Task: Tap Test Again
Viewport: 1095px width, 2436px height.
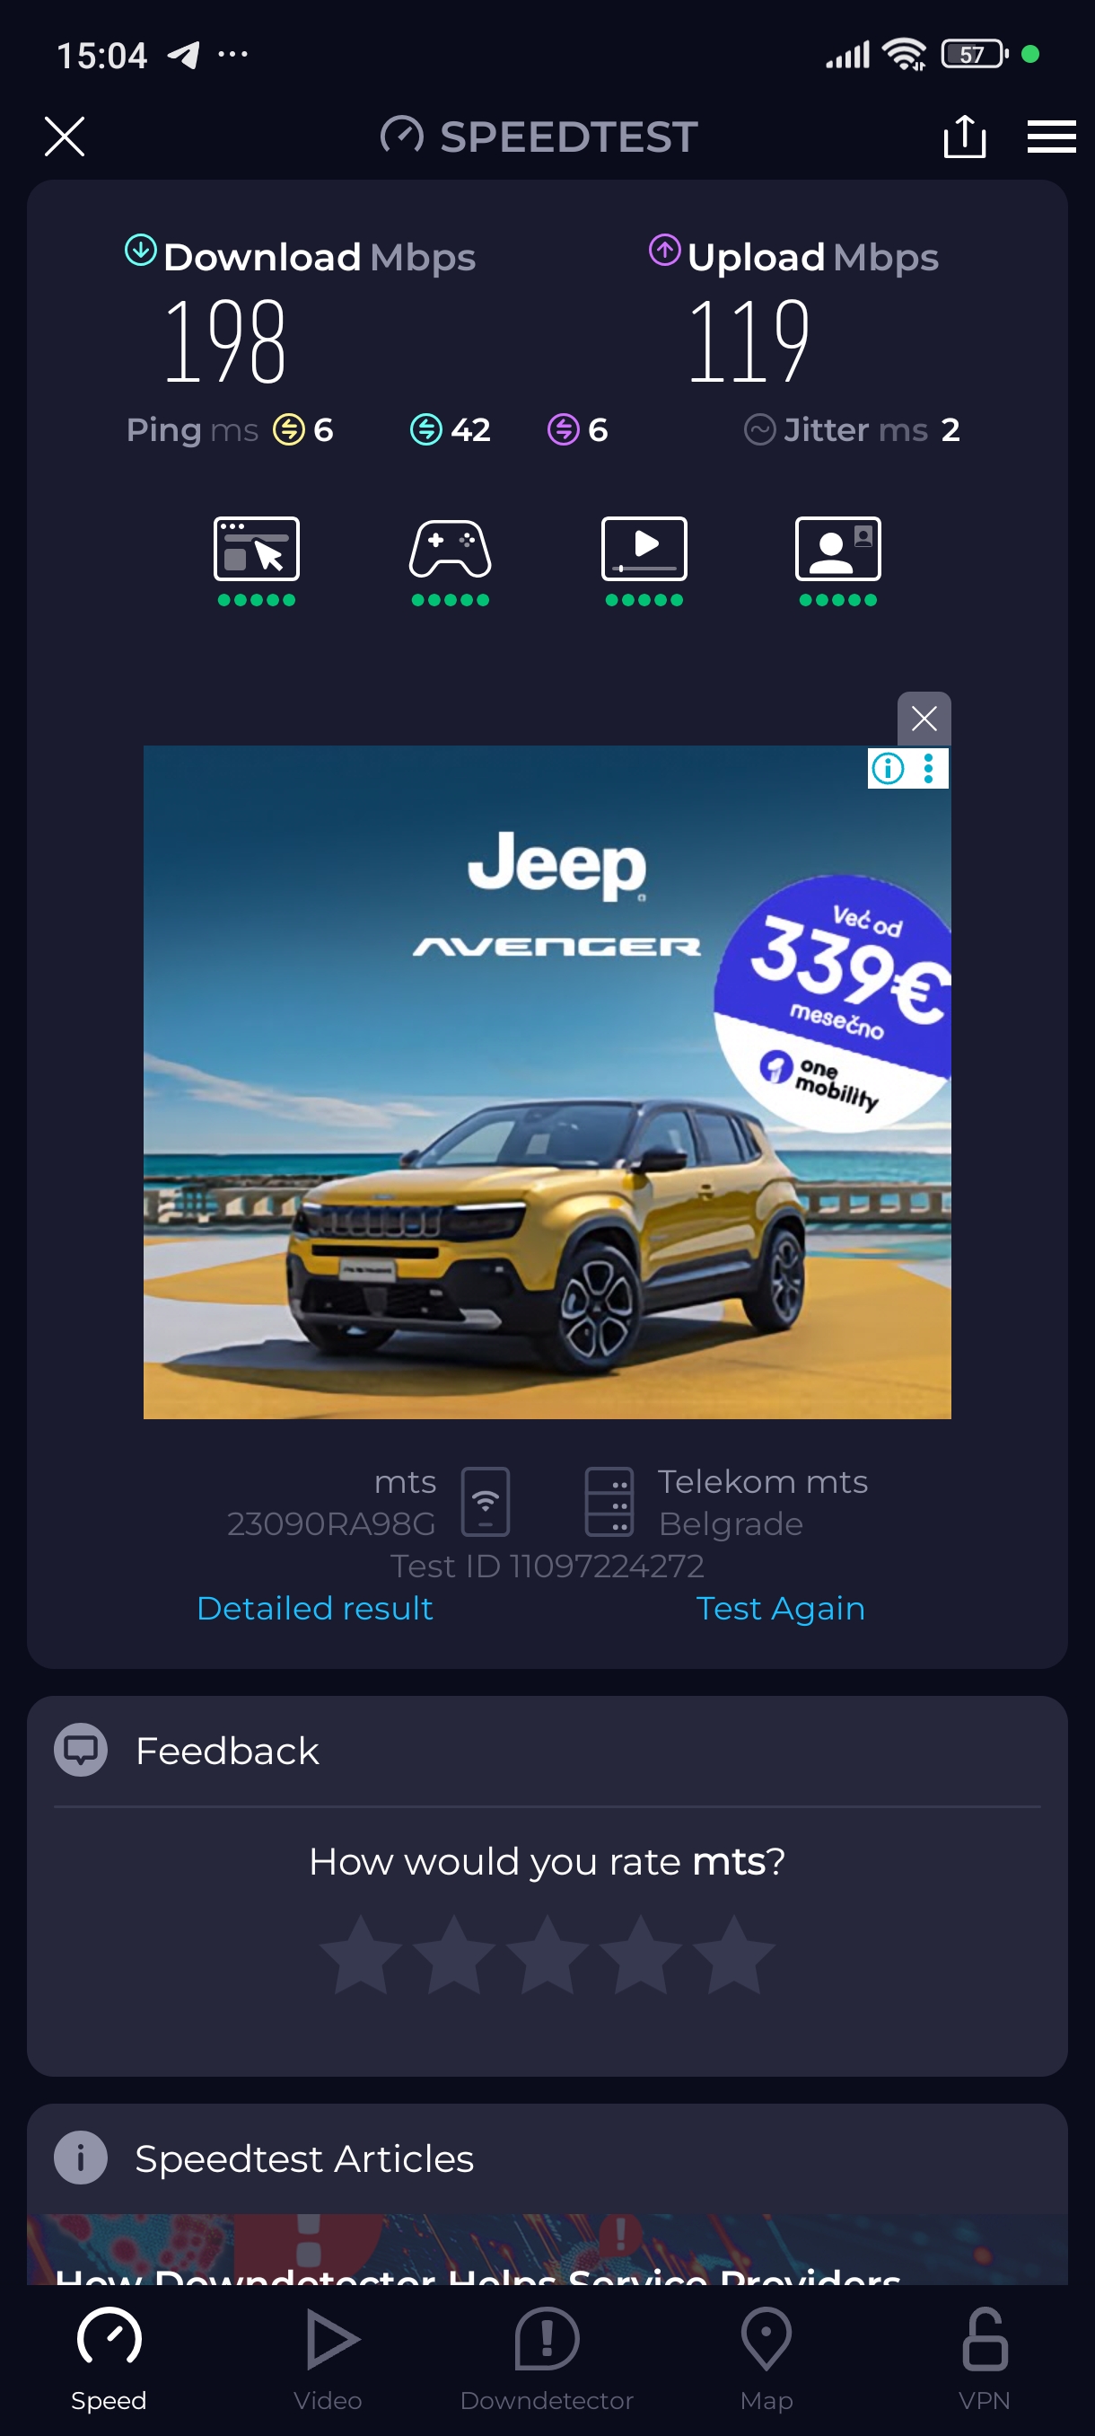Action: tap(780, 1608)
